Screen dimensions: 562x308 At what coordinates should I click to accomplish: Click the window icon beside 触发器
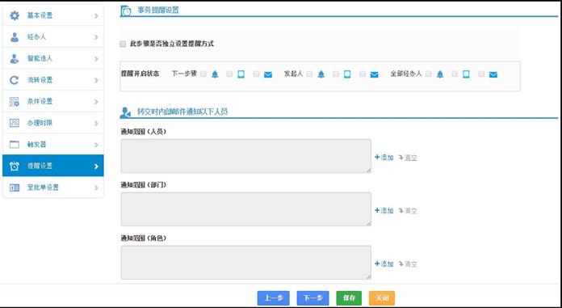point(15,145)
